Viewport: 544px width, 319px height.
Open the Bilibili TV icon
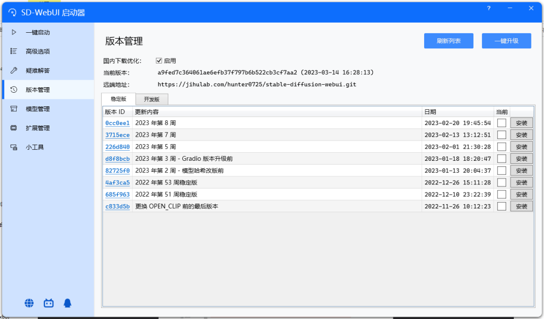coord(48,303)
